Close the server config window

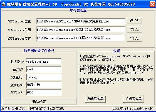click(152, 4)
